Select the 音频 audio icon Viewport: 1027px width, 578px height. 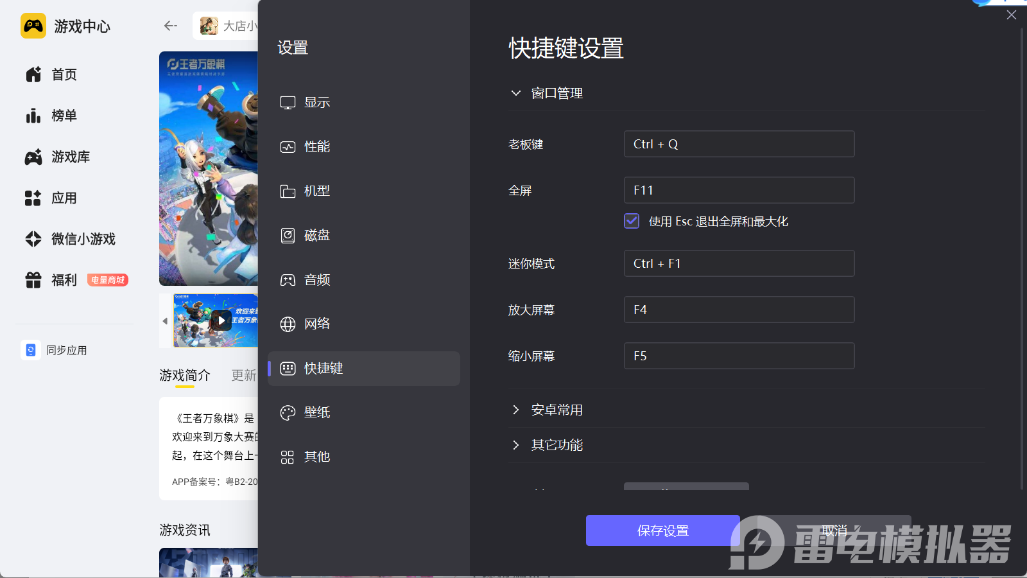point(288,280)
